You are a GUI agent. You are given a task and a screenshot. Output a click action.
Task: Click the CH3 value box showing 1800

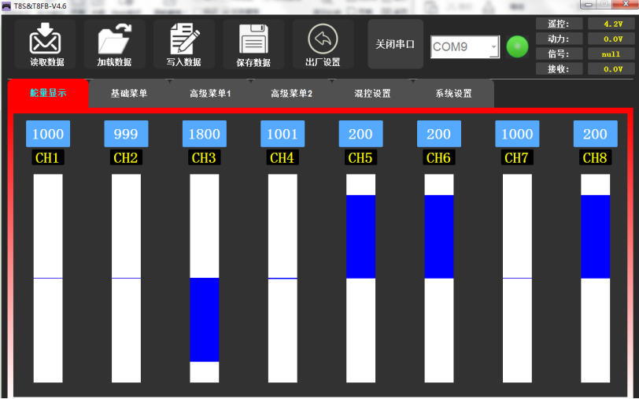(x=204, y=135)
